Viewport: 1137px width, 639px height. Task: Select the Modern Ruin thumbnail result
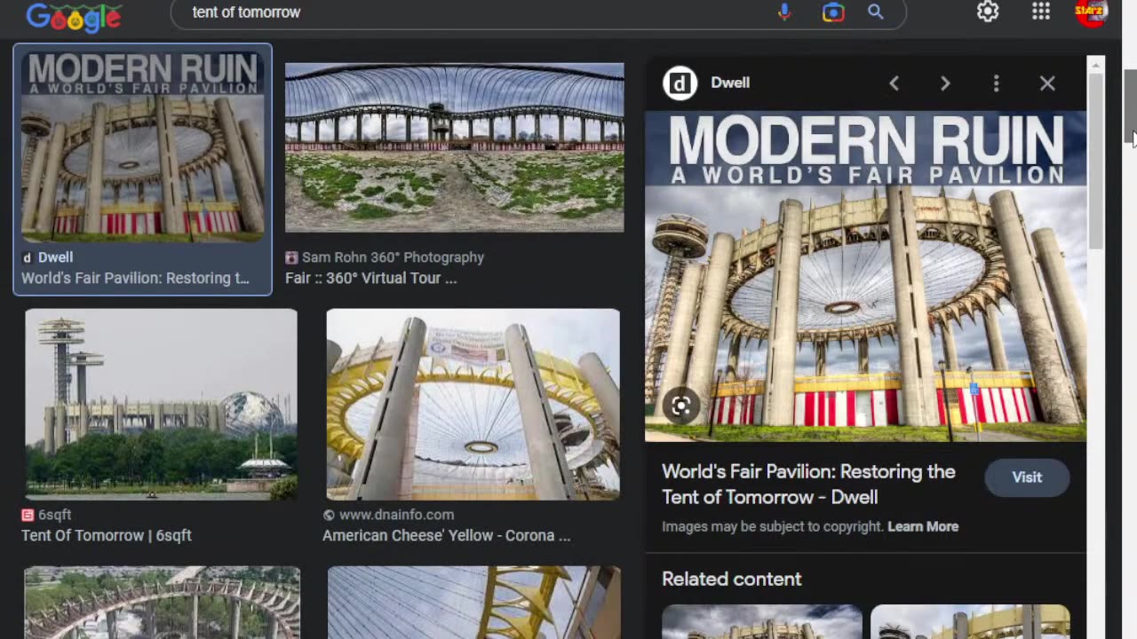[142, 146]
